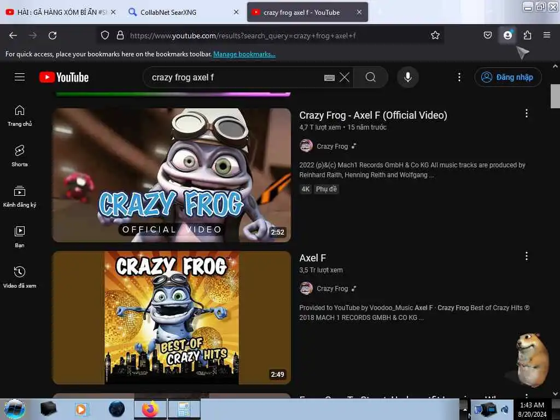Go back with browser back arrow
The image size is (560, 420).
pyautogui.click(x=13, y=36)
